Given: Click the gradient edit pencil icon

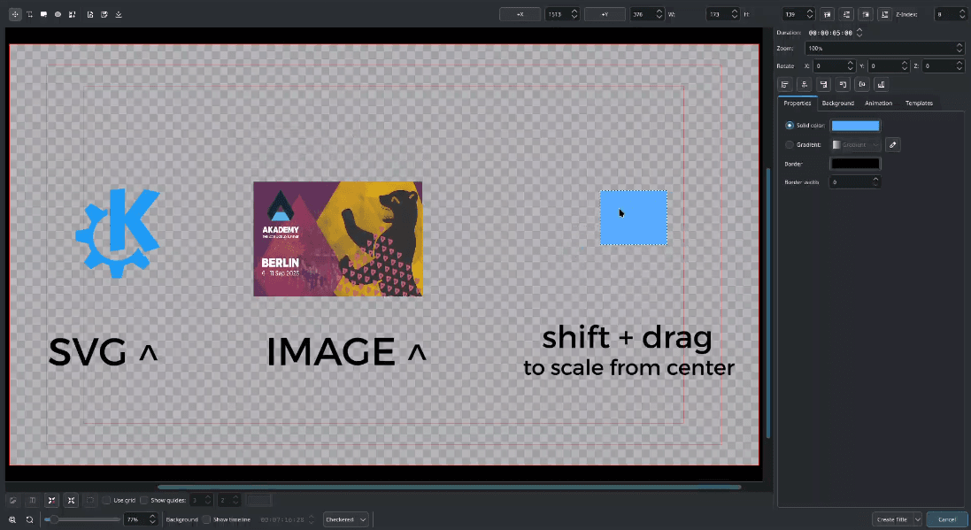Looking at the screenshot, I should click(x=893, y=144).
